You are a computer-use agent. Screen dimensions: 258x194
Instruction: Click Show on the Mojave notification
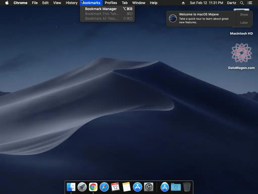coord(244,14)
